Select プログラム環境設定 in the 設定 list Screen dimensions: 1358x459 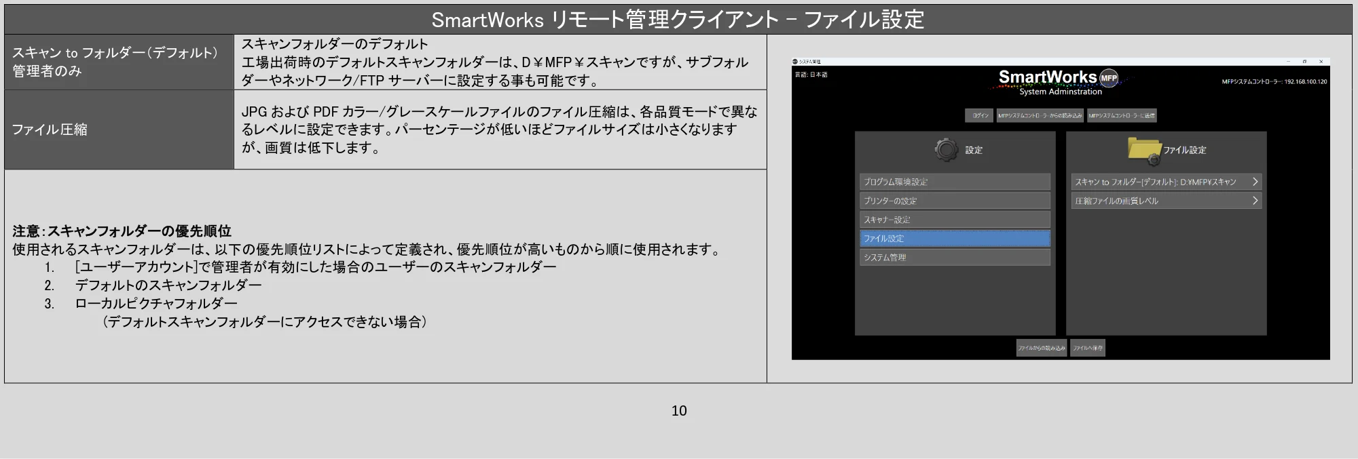click(x=955, y=182)
